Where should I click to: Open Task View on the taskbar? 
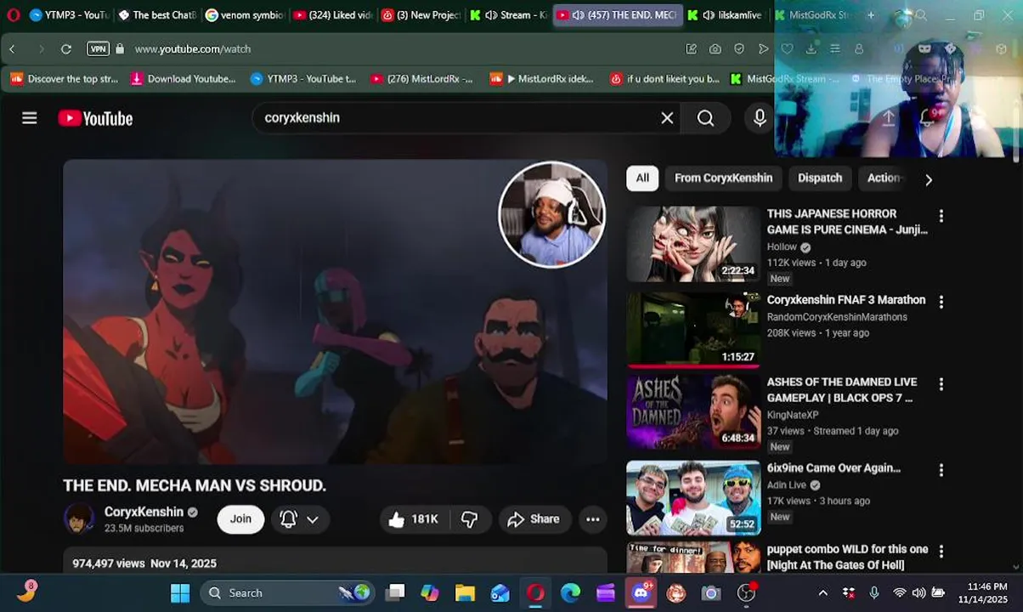coord(395,593)
